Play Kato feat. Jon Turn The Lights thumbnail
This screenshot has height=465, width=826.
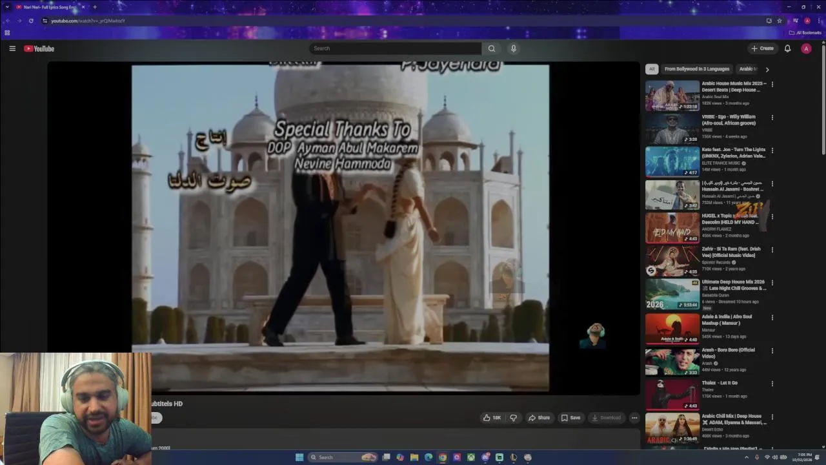point(672,161)
